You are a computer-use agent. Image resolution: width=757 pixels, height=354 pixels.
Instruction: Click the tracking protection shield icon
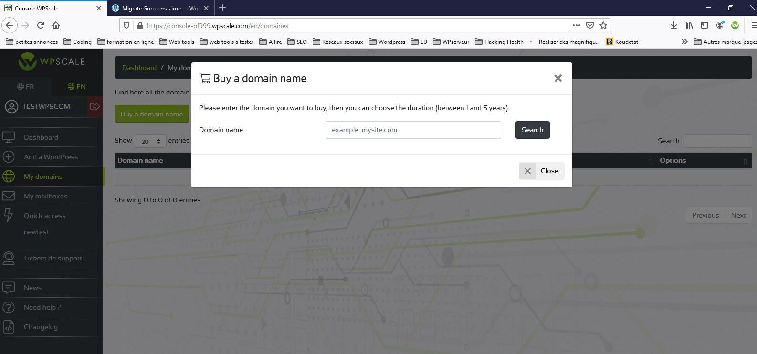click(126, 26)
